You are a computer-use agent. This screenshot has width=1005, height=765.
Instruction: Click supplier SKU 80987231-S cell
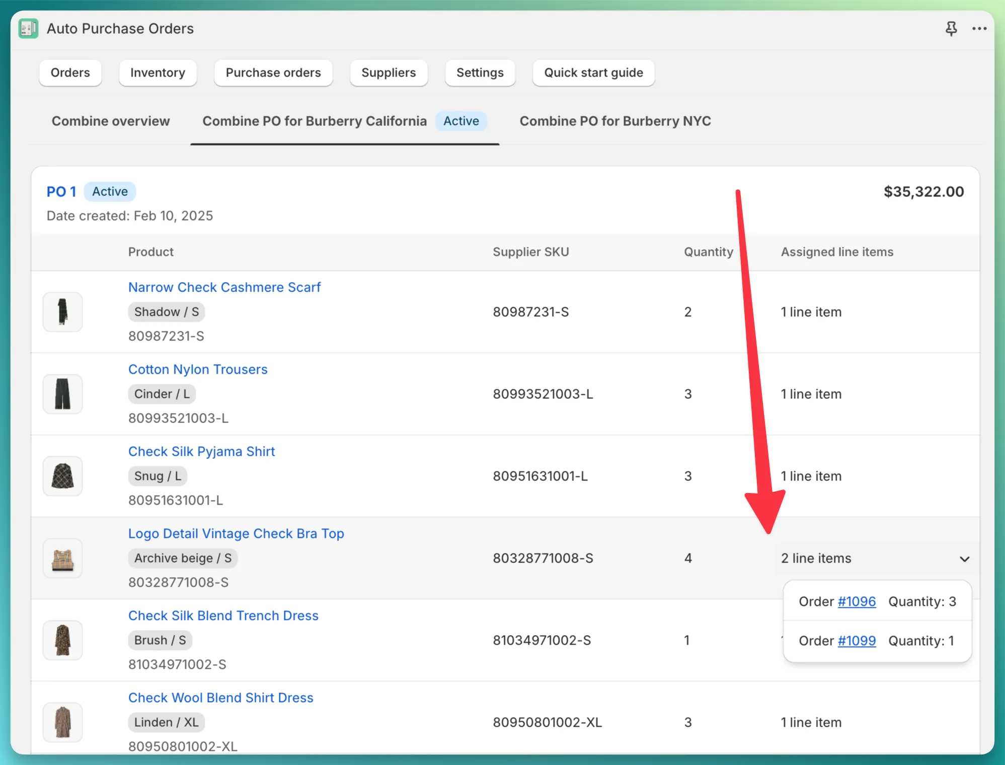click(530, 312)
